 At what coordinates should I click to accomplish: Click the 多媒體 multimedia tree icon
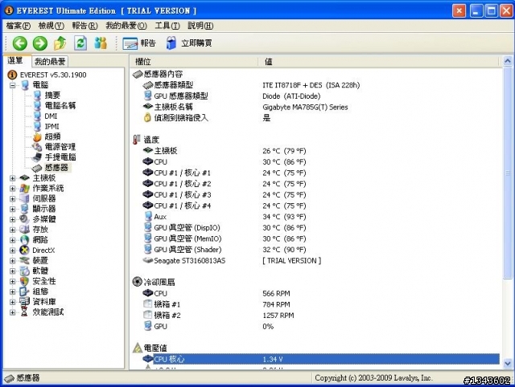(x=25, y=219)
